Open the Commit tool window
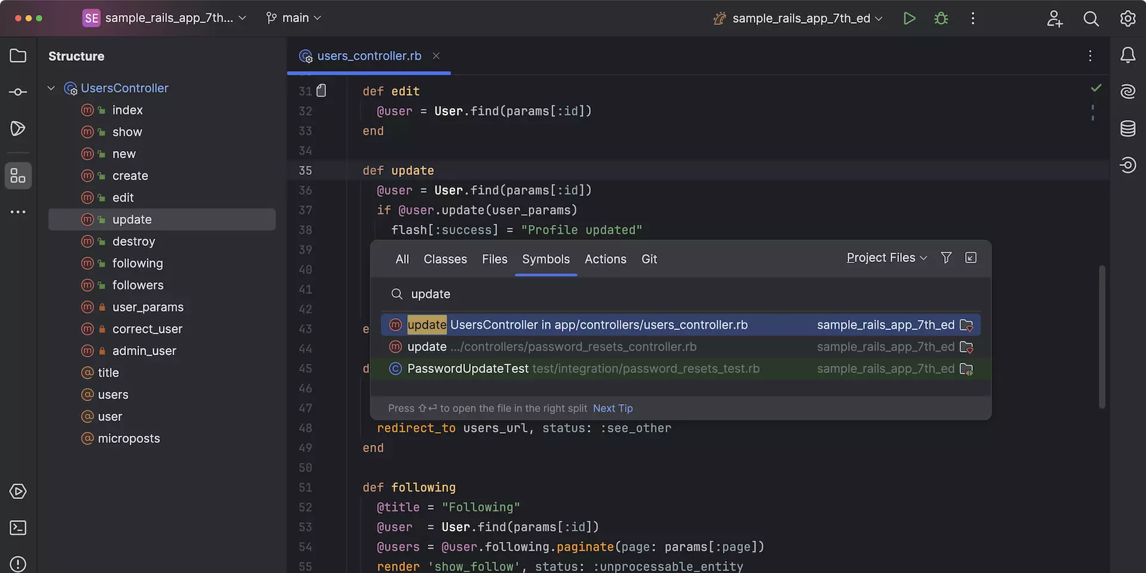 click(x=18, y=92)
